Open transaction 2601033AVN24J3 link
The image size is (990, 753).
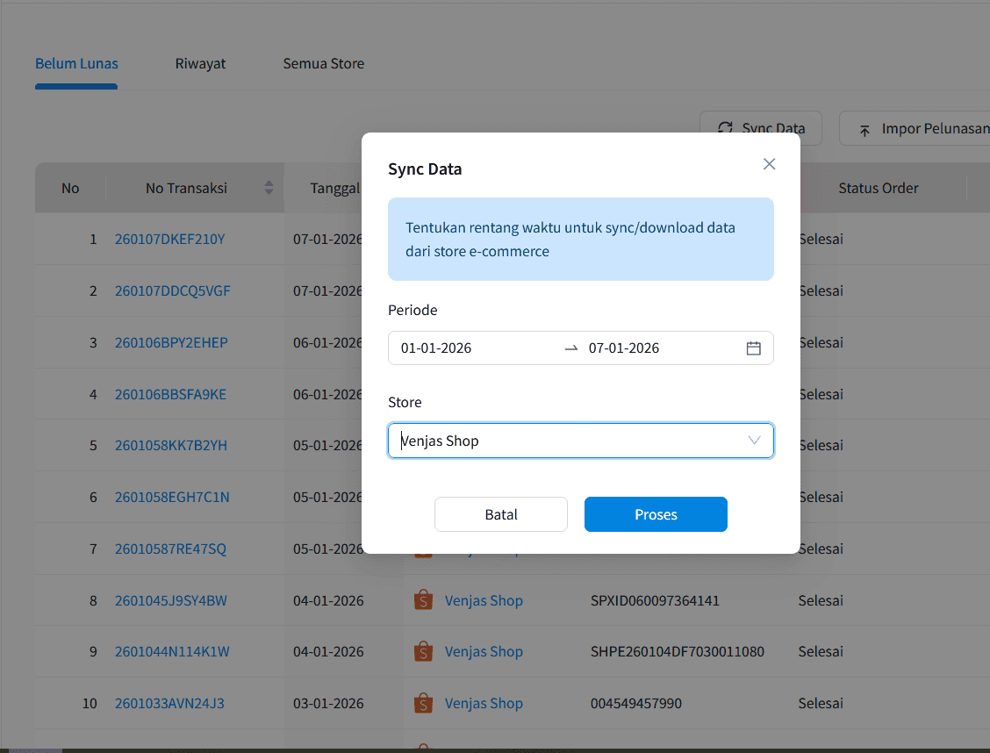[169, 703]
